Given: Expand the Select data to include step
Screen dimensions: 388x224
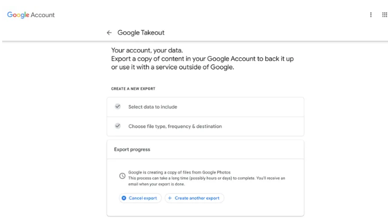Looking at the screenshot, I should tap(153, 107).
